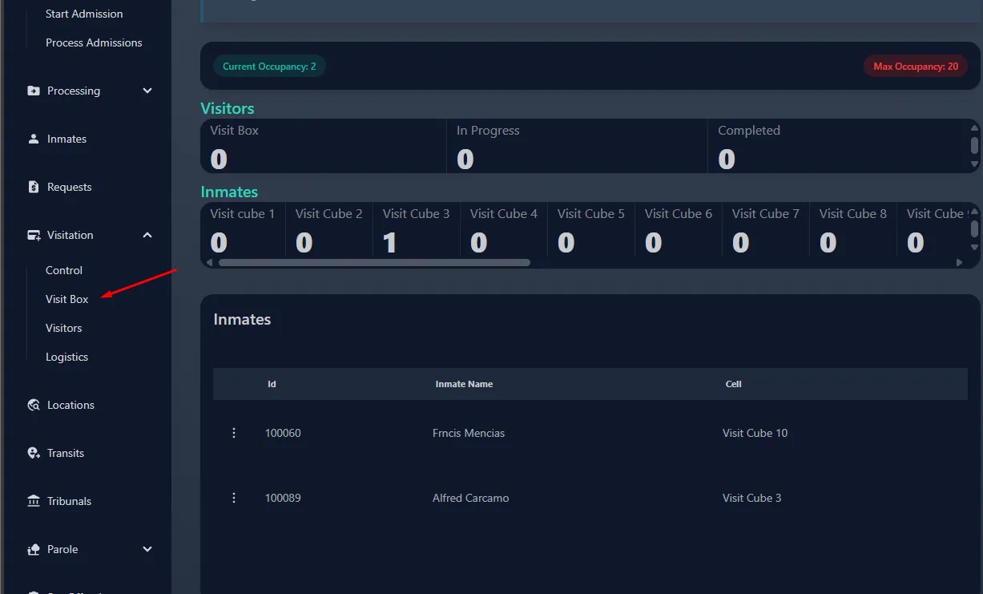This screenshot has width=983, height=594.
Task: Click the Locations globe icon
Action: point(34,405)
